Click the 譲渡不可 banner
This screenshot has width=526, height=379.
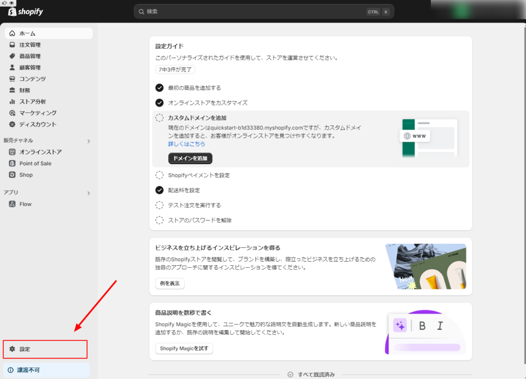[47, 370]
